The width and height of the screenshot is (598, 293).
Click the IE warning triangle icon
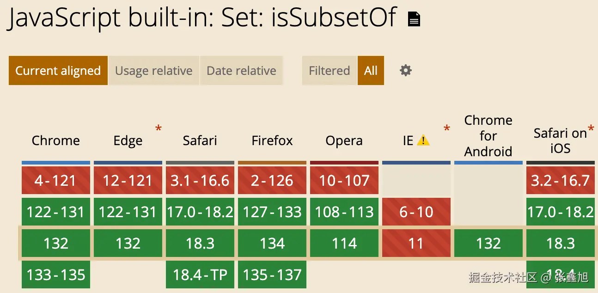[423, 140]
